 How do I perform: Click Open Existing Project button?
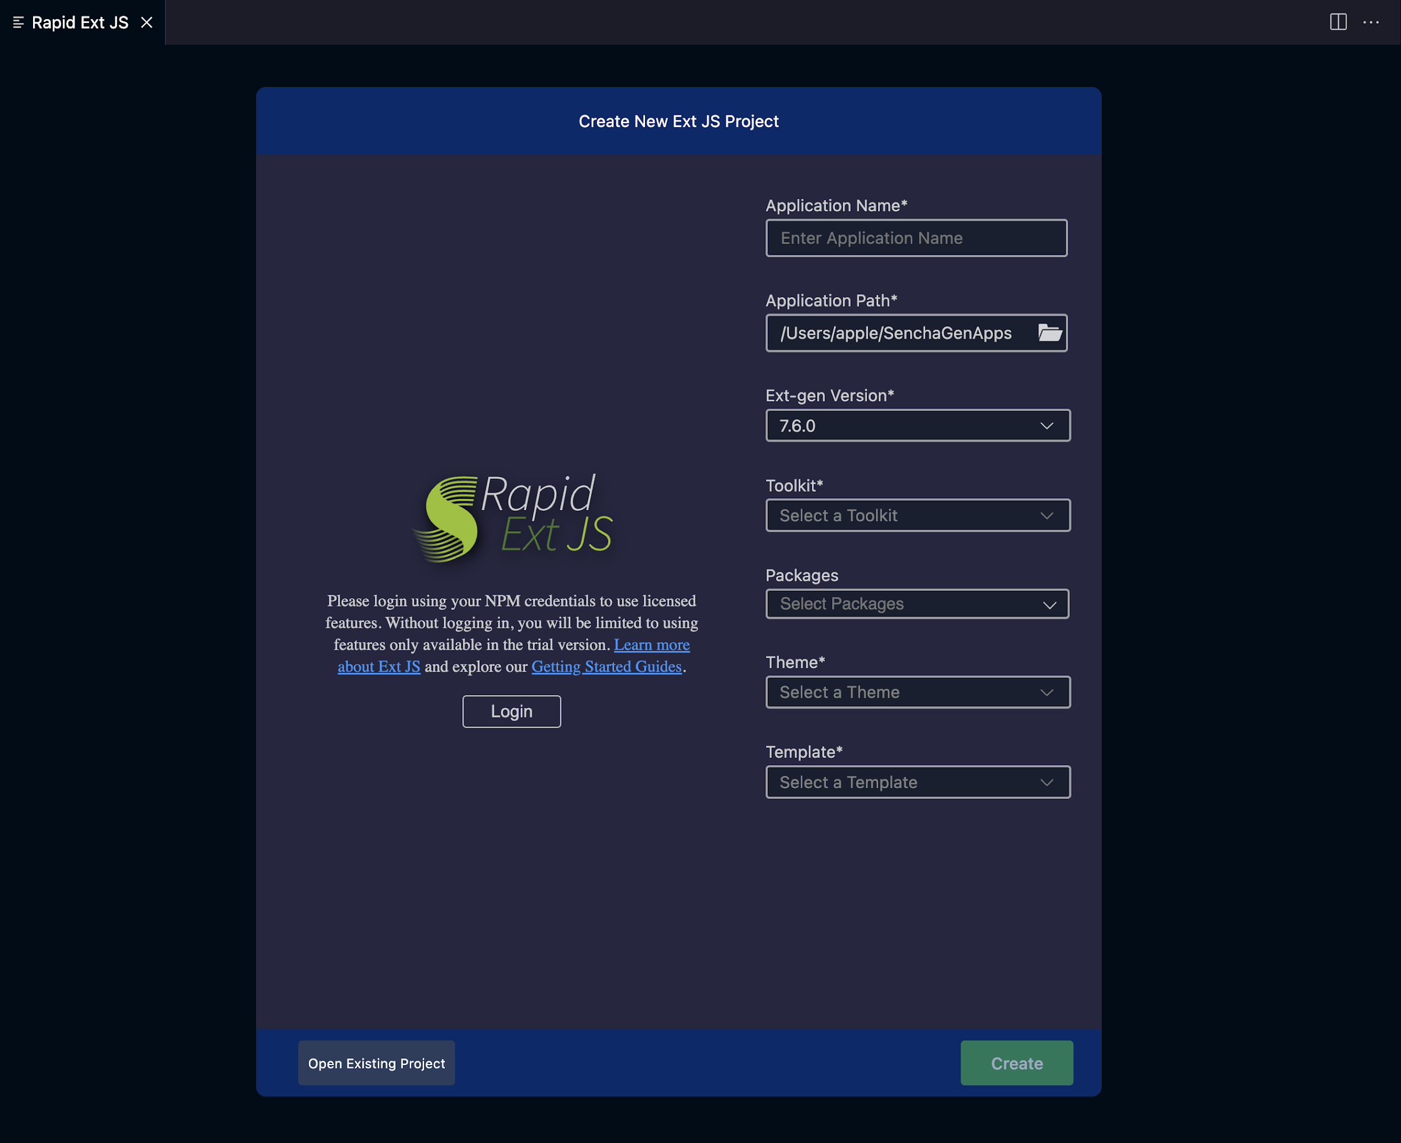tap(377, 1063)
